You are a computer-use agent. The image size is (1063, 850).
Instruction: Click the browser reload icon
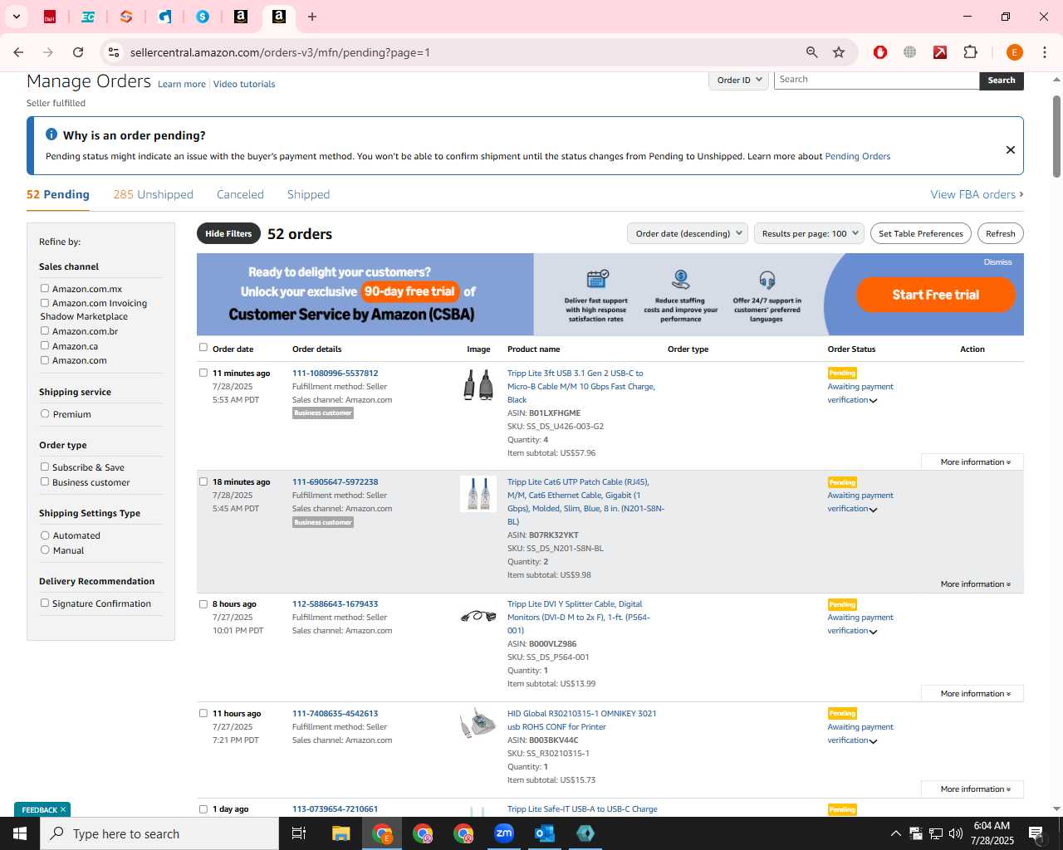point(78,52)
